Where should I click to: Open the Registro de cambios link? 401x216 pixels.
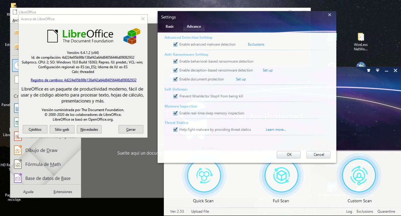coord(83,80)
